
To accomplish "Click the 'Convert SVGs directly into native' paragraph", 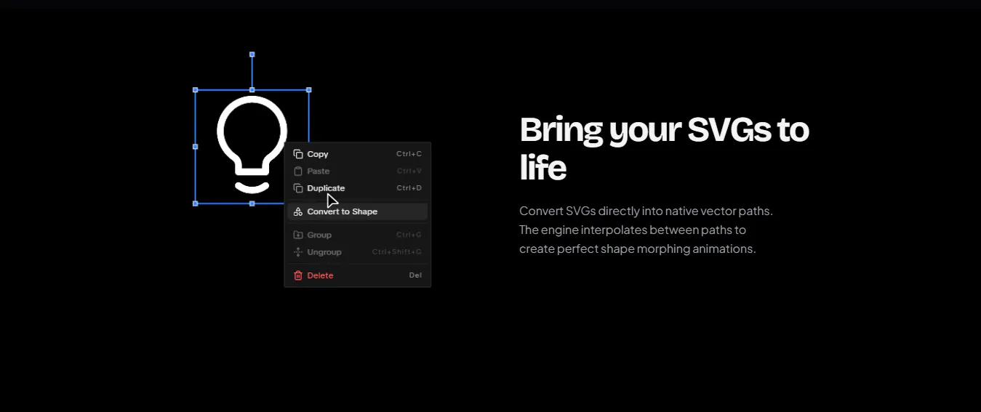I will 646,230.
